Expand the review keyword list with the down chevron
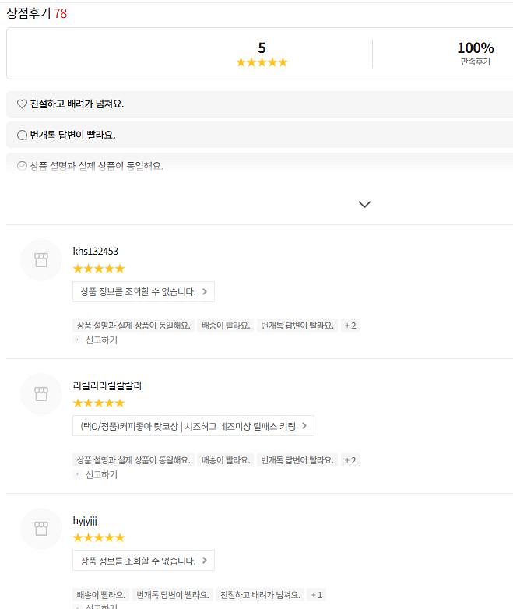The width and height of the screenshot is (513, 609). click(x=364, y=204)
